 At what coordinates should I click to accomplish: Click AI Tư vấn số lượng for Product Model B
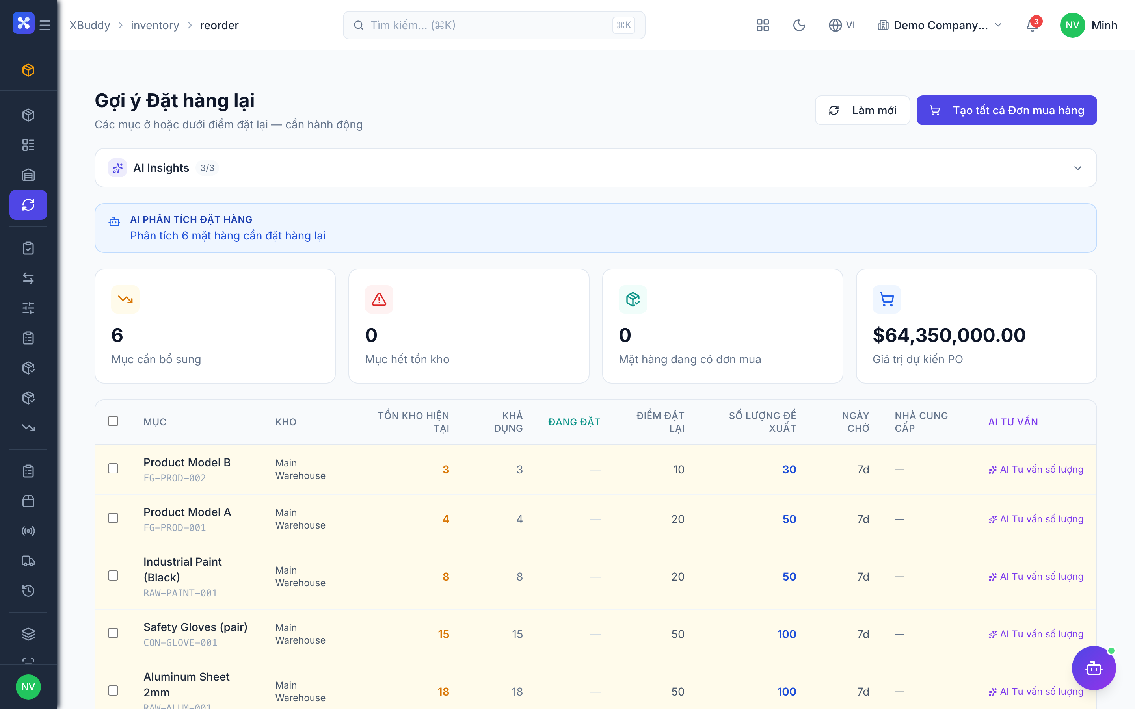pyautogui.click(x=1036, y=470)
